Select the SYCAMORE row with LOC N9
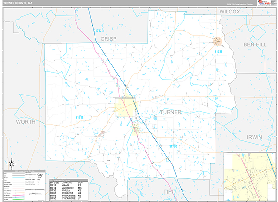This screenshot has height=202, width=278. [69, 196]
